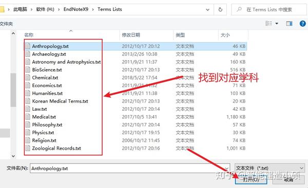Viewport: 308px width, 188px height.
Task: Click navigation pane scroll up arrow
Action: pos(13,33)
